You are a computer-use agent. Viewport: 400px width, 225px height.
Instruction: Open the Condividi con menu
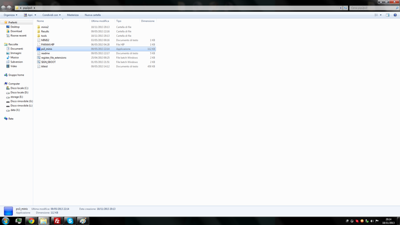(51, 15)
